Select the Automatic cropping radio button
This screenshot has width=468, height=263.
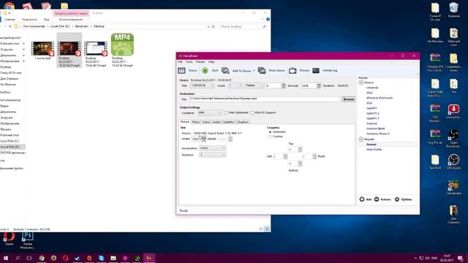(x=270, y=131)
